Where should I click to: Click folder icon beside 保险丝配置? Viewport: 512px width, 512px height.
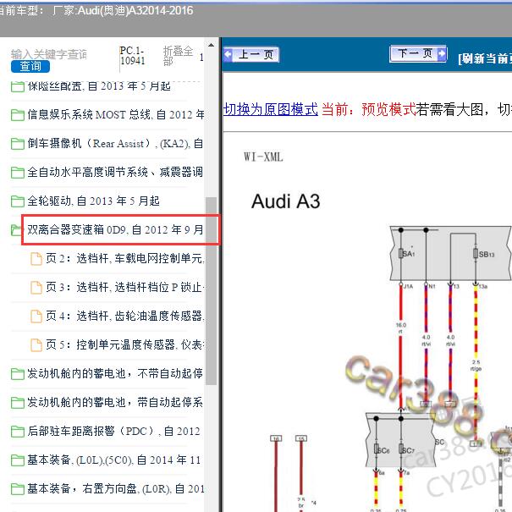[17, 86]
